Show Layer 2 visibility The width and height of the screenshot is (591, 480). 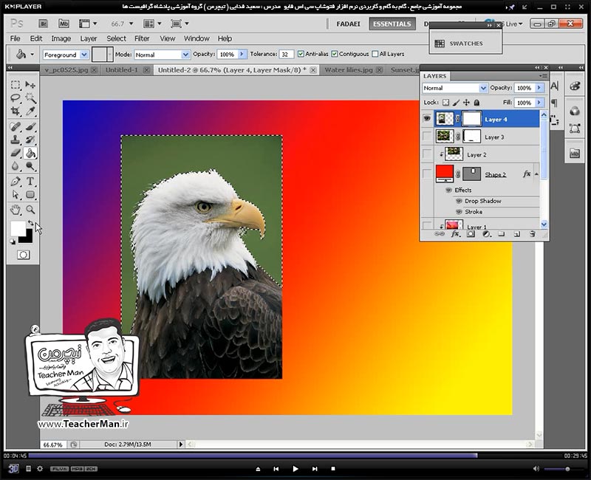(x=427, y=154)
